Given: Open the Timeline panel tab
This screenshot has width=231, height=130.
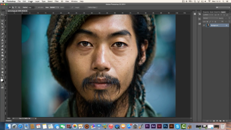Looking at the screenshot, I should [9, 121].
